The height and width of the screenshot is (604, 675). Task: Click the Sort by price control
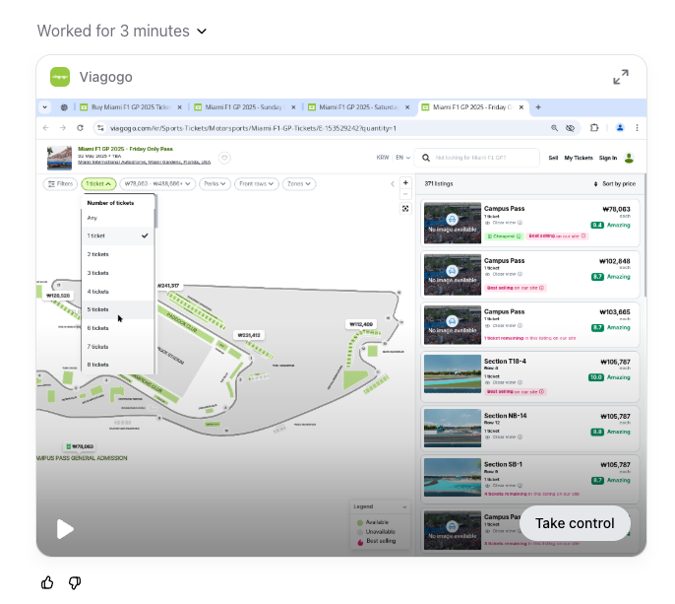click(x=614, y=184)
